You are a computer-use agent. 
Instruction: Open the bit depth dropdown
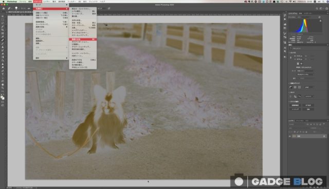tap(305, 74)
